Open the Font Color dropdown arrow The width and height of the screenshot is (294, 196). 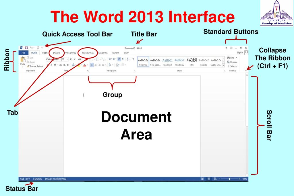pos(87,65)
